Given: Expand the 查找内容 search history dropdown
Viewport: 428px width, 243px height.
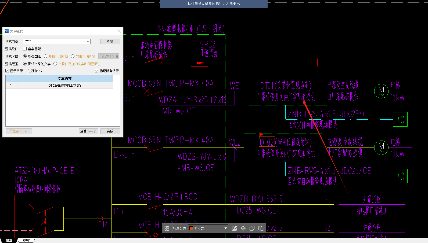Looking at the screenshot, I should point(88,41).
